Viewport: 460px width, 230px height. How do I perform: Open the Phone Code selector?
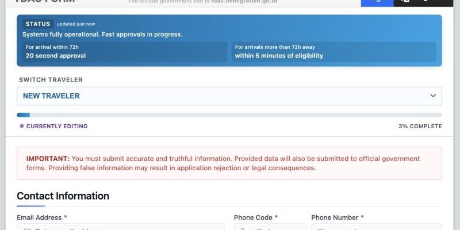tap(270, 227)
